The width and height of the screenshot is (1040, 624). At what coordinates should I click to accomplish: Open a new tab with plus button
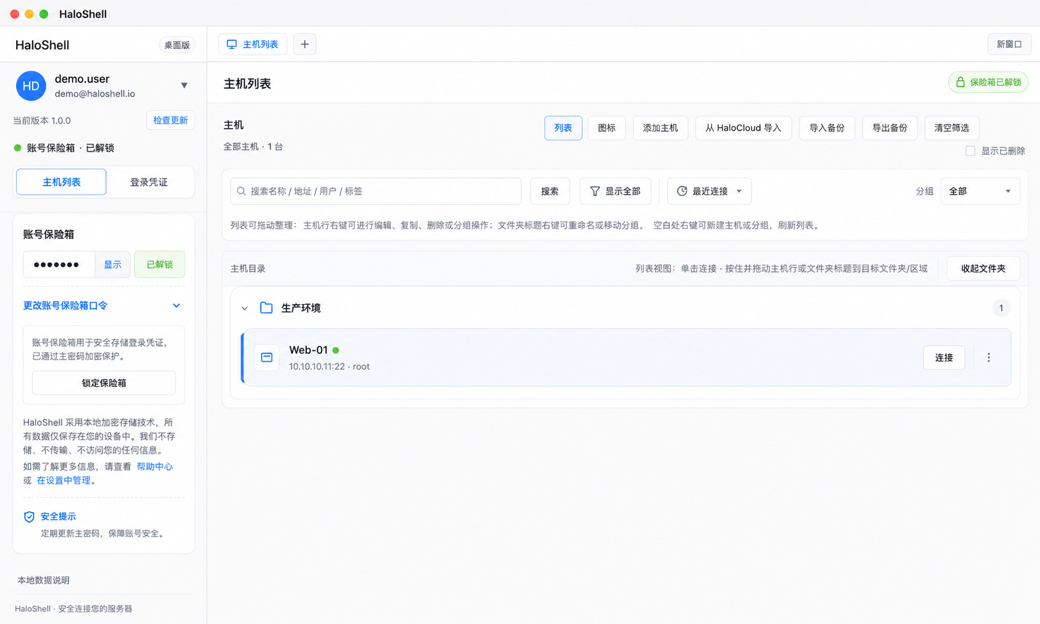pyautogui.click(x=304, y=44)
